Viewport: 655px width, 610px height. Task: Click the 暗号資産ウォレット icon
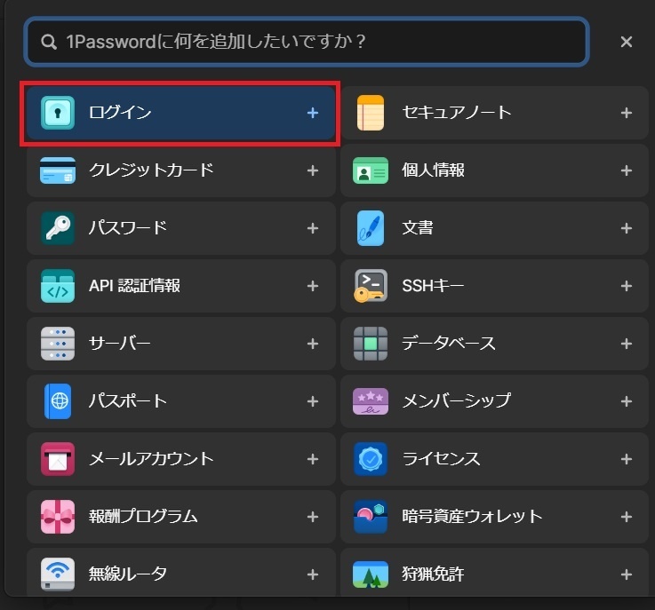371,517
